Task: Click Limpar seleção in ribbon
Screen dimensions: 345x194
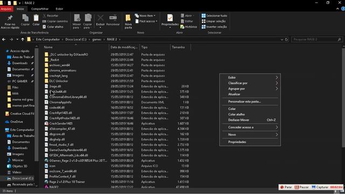Action: tap(213, 22)
